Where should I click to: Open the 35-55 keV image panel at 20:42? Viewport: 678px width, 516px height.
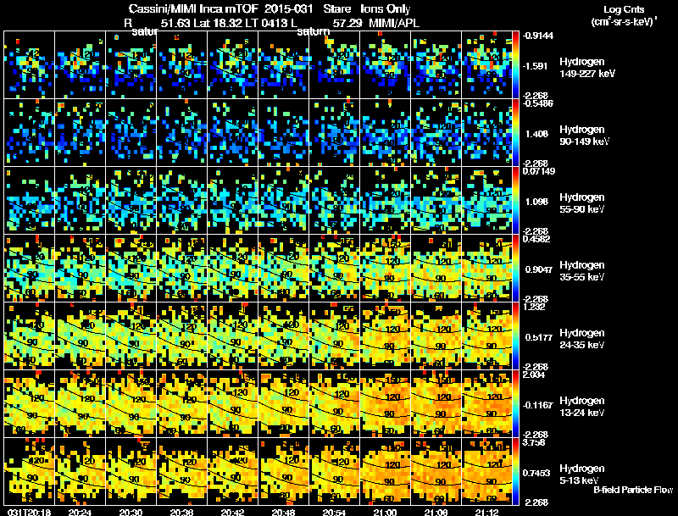232,269
